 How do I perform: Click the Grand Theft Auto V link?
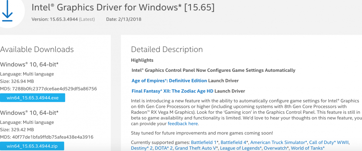pos(196,148)
